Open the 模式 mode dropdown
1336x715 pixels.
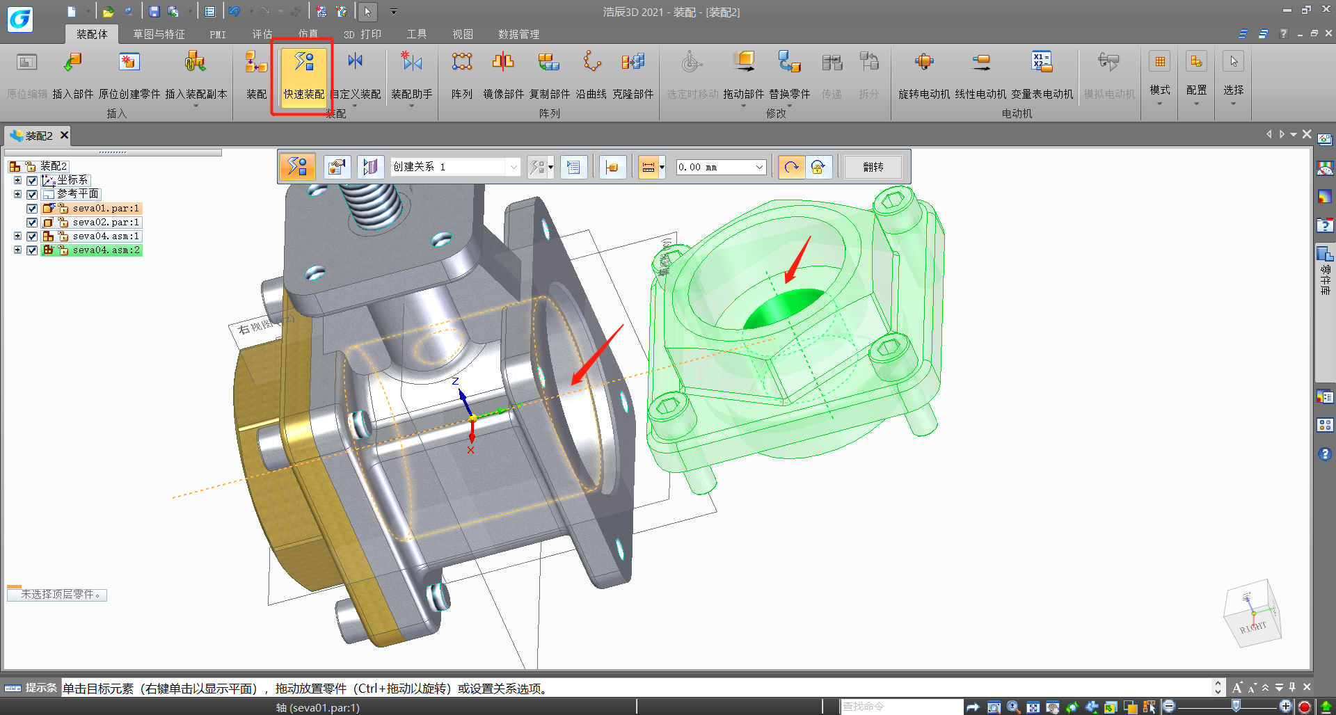coord(1160,78)
